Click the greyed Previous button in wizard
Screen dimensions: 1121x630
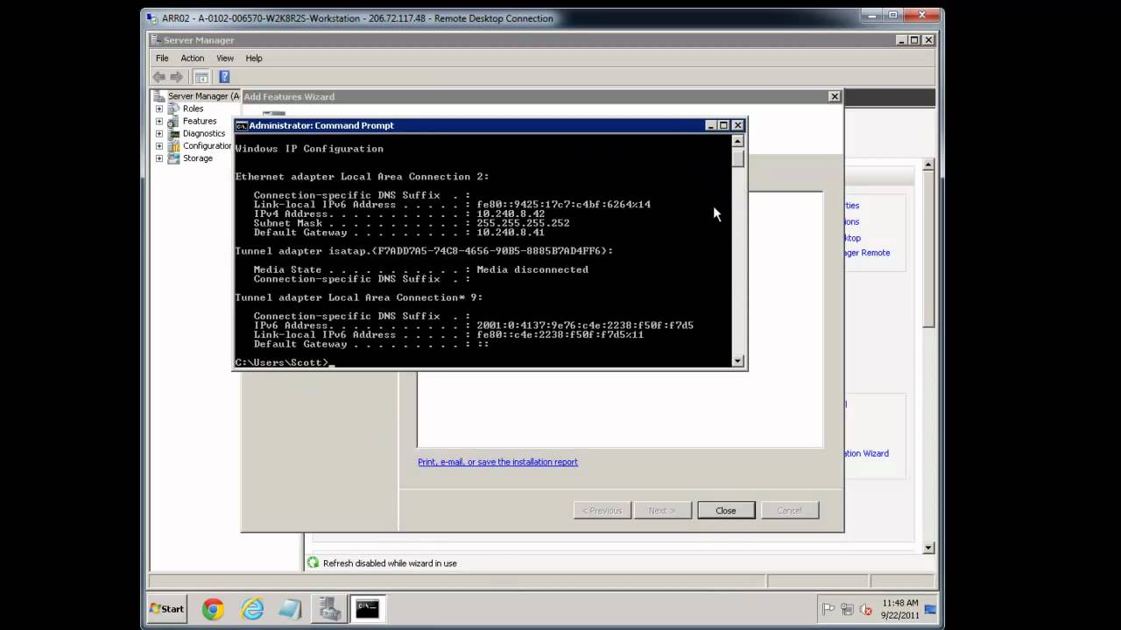click(603, 510)
